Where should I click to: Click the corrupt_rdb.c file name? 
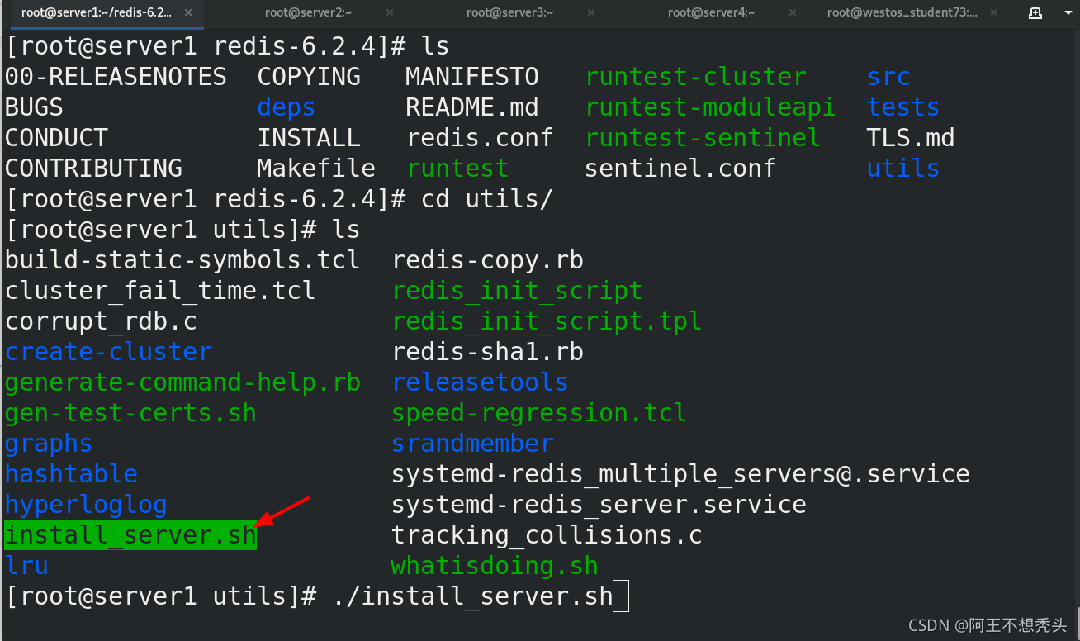(x=101, y=321)
